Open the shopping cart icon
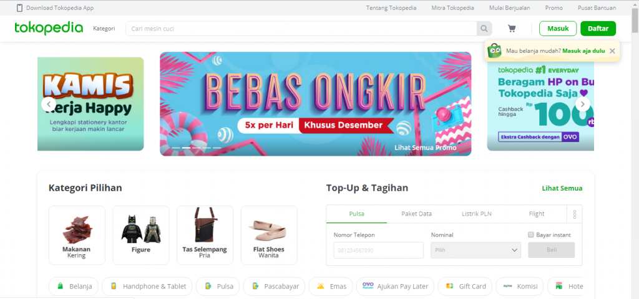The height and width of the screenshot is (299, 639). click(x=512, y=29)
